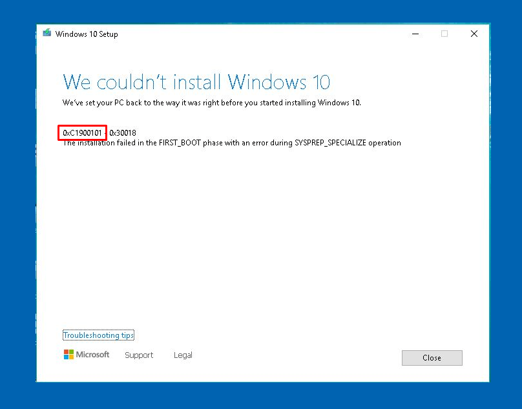Open the Legal link
This screenshot has width=522, height=409.
click(183, 355)
